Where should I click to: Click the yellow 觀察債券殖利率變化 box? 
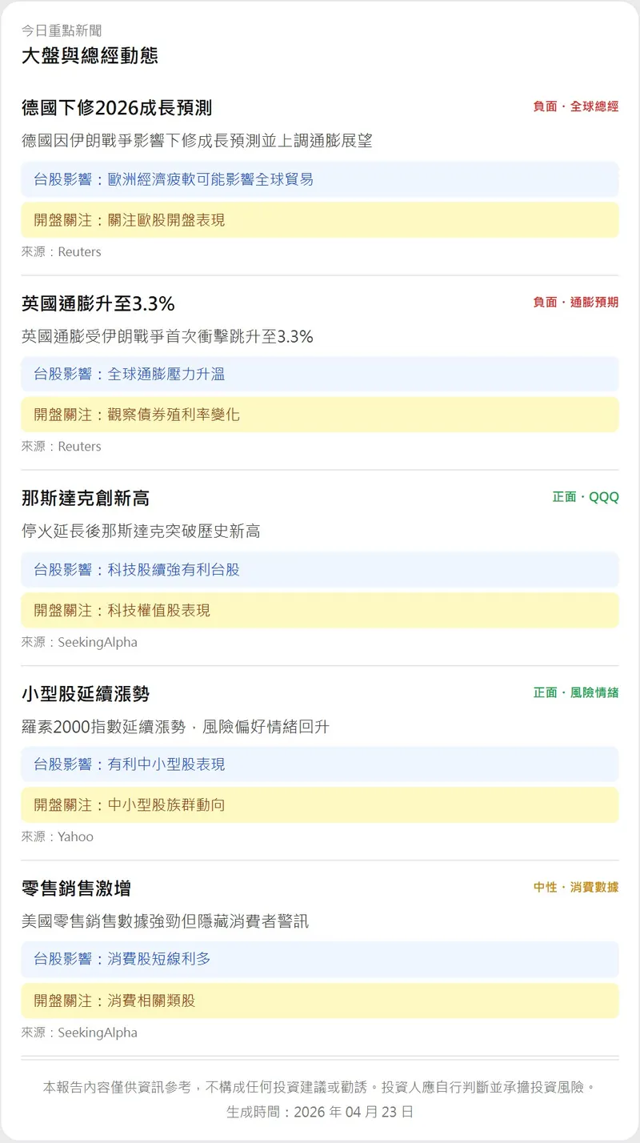319,415
